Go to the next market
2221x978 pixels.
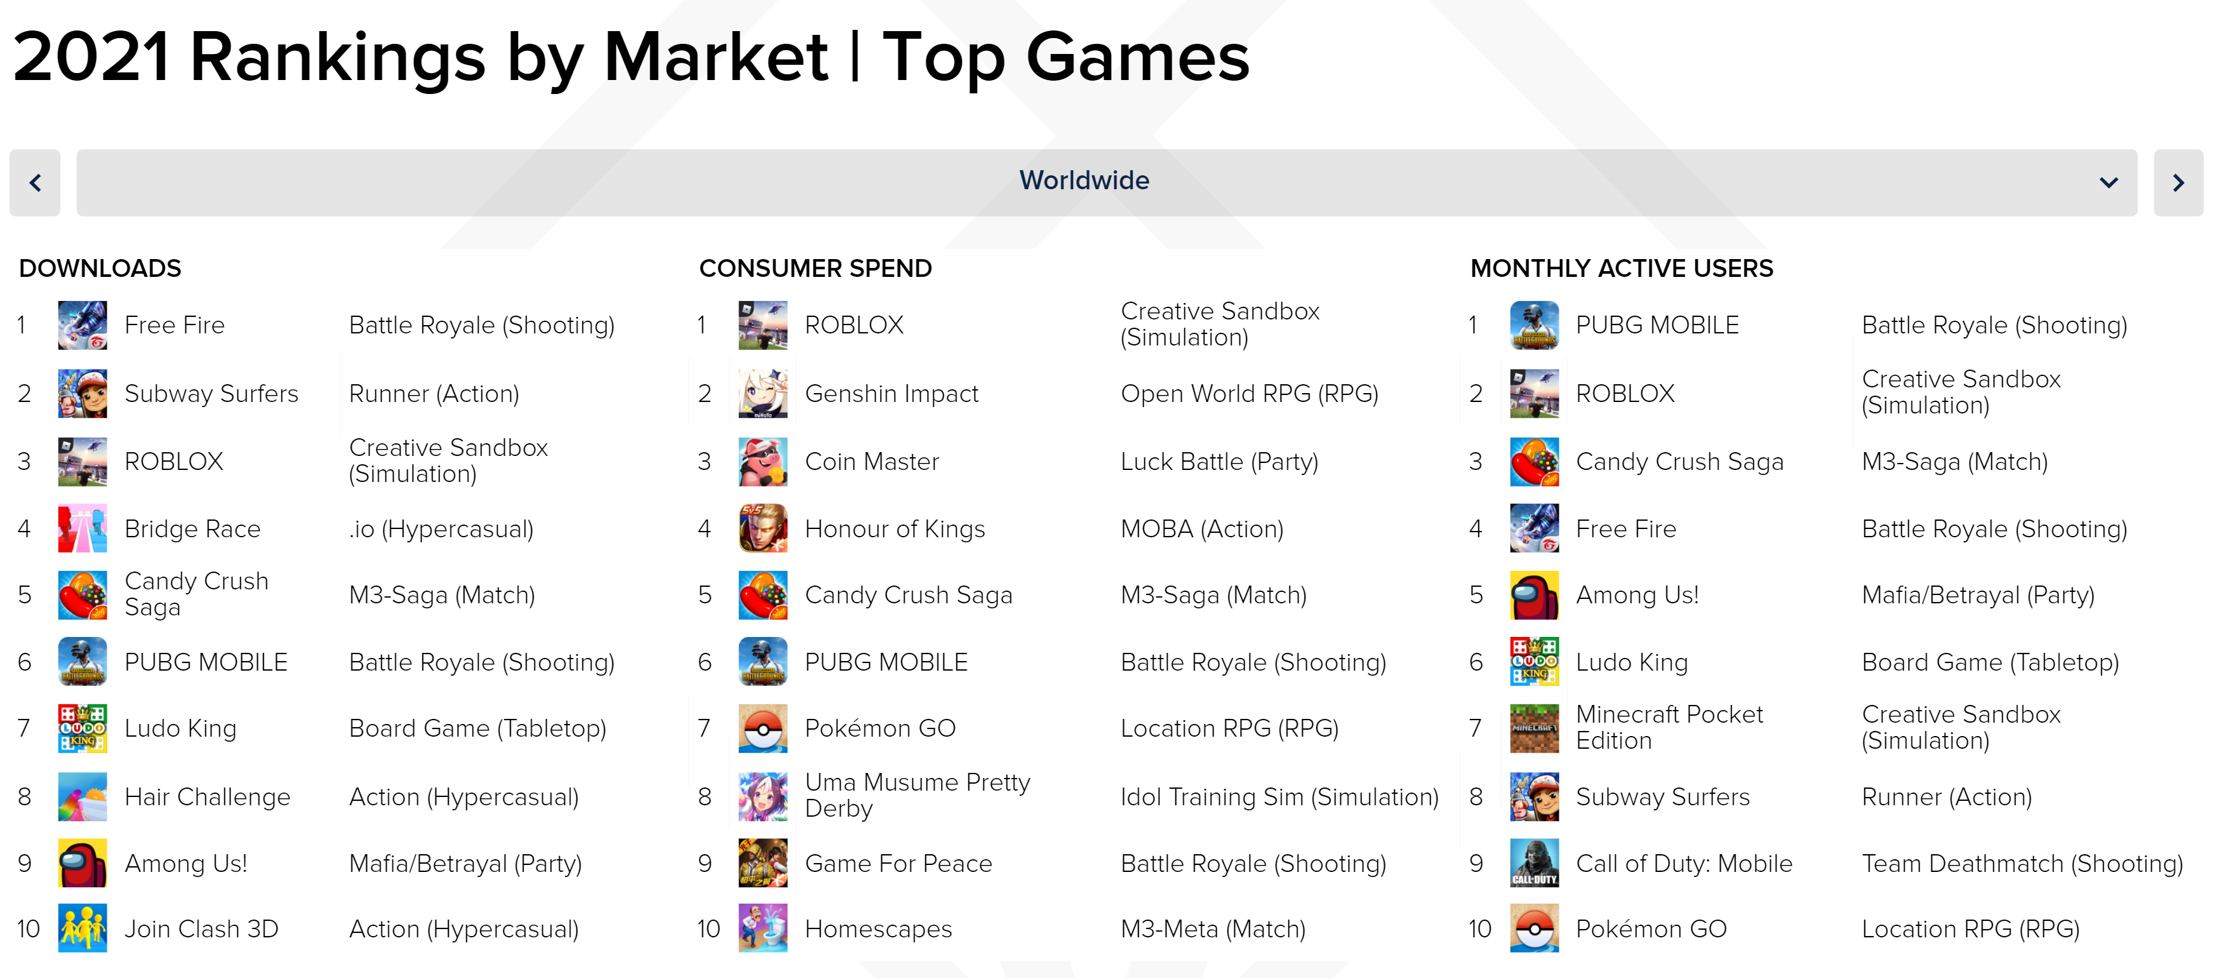2178,183
